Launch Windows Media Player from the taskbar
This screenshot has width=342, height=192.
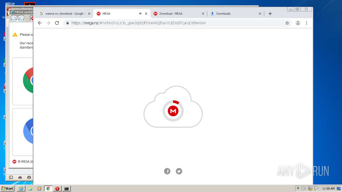click(x=39, y=189)
